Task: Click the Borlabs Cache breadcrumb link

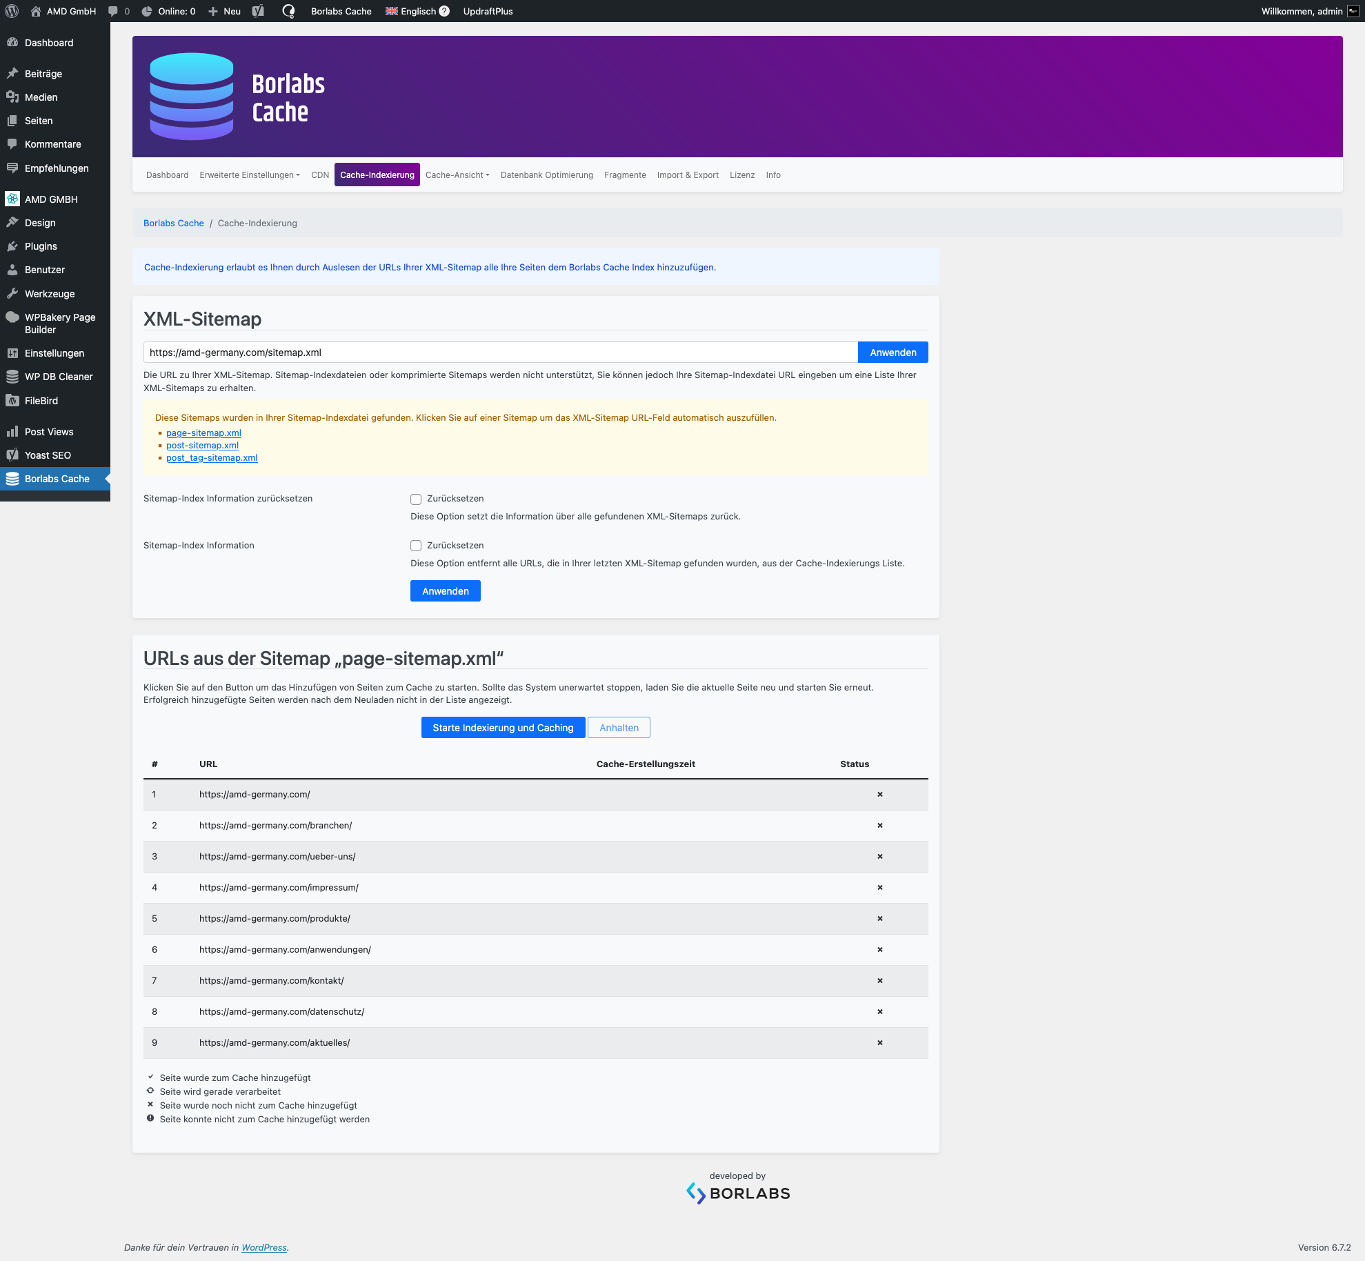Action: (174, 224)
